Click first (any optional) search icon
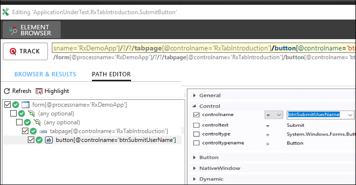Viewport: 356px width, 185px height. 31,114
